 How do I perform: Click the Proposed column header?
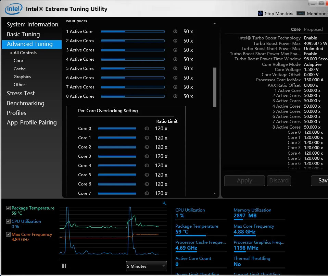(313, 29)
